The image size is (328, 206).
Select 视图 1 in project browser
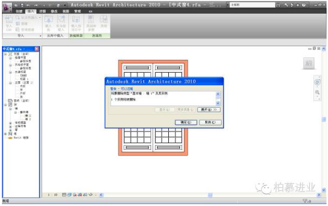pyautogui.click(x=24, y=79)
